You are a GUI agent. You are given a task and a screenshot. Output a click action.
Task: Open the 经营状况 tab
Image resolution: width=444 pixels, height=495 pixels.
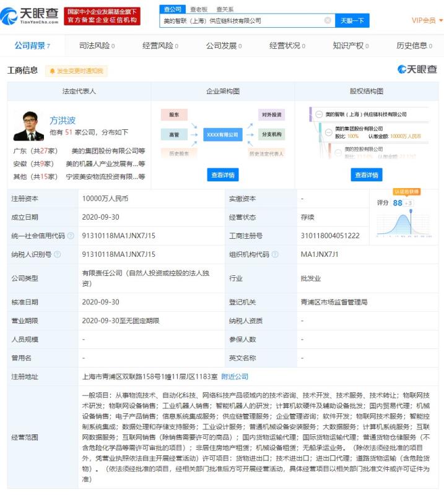287,46
